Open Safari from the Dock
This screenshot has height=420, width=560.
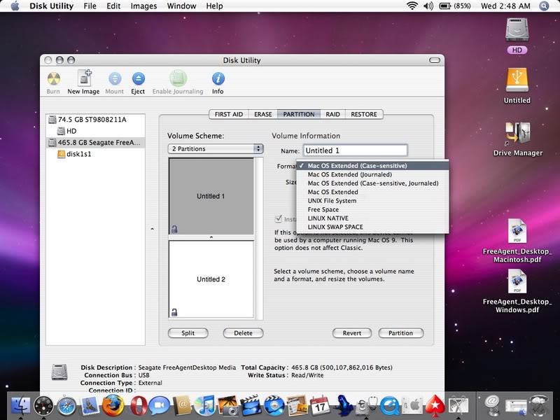click(x=66, y=406)
